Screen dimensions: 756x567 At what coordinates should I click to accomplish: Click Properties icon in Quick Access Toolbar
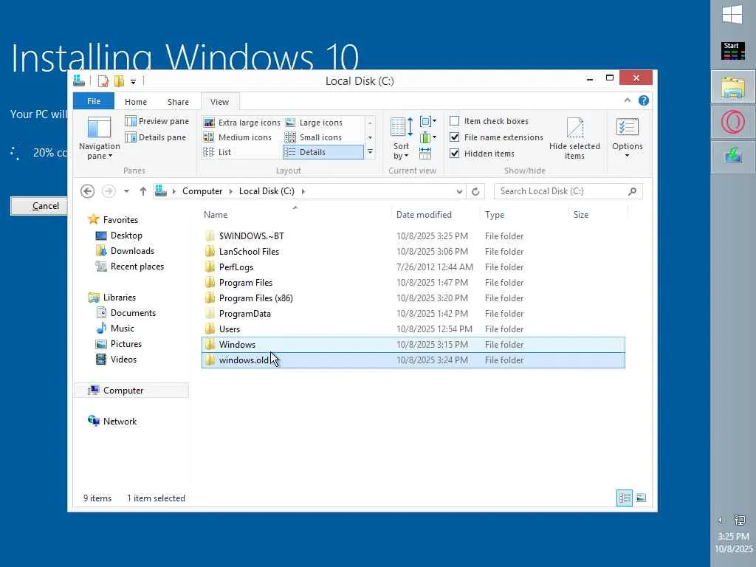(x=103, y=80)
